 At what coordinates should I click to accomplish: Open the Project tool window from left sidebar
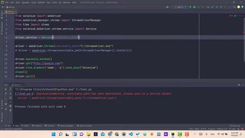point(2,15)
